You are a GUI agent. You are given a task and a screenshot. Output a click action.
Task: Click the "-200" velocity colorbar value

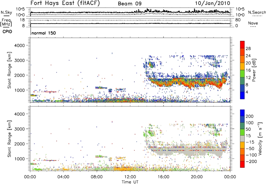tap(251, 161)
